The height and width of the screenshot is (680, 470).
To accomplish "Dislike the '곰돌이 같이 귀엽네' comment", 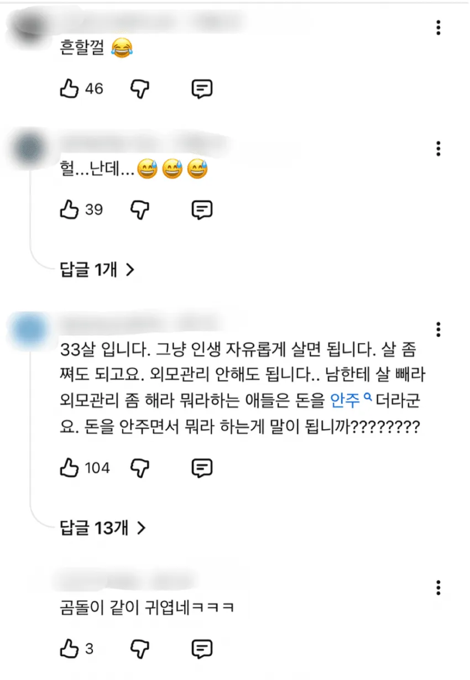I will click(x=140, y=648).
